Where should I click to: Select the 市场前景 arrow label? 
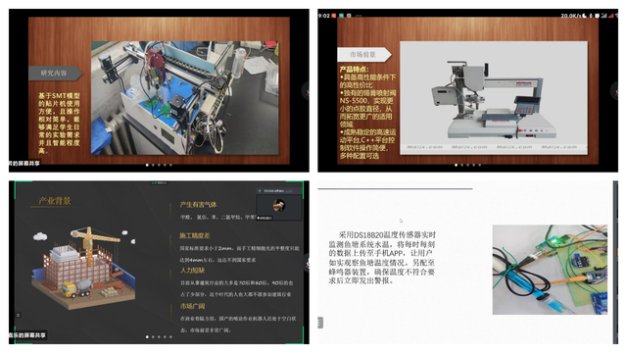[x=364, y=55]
